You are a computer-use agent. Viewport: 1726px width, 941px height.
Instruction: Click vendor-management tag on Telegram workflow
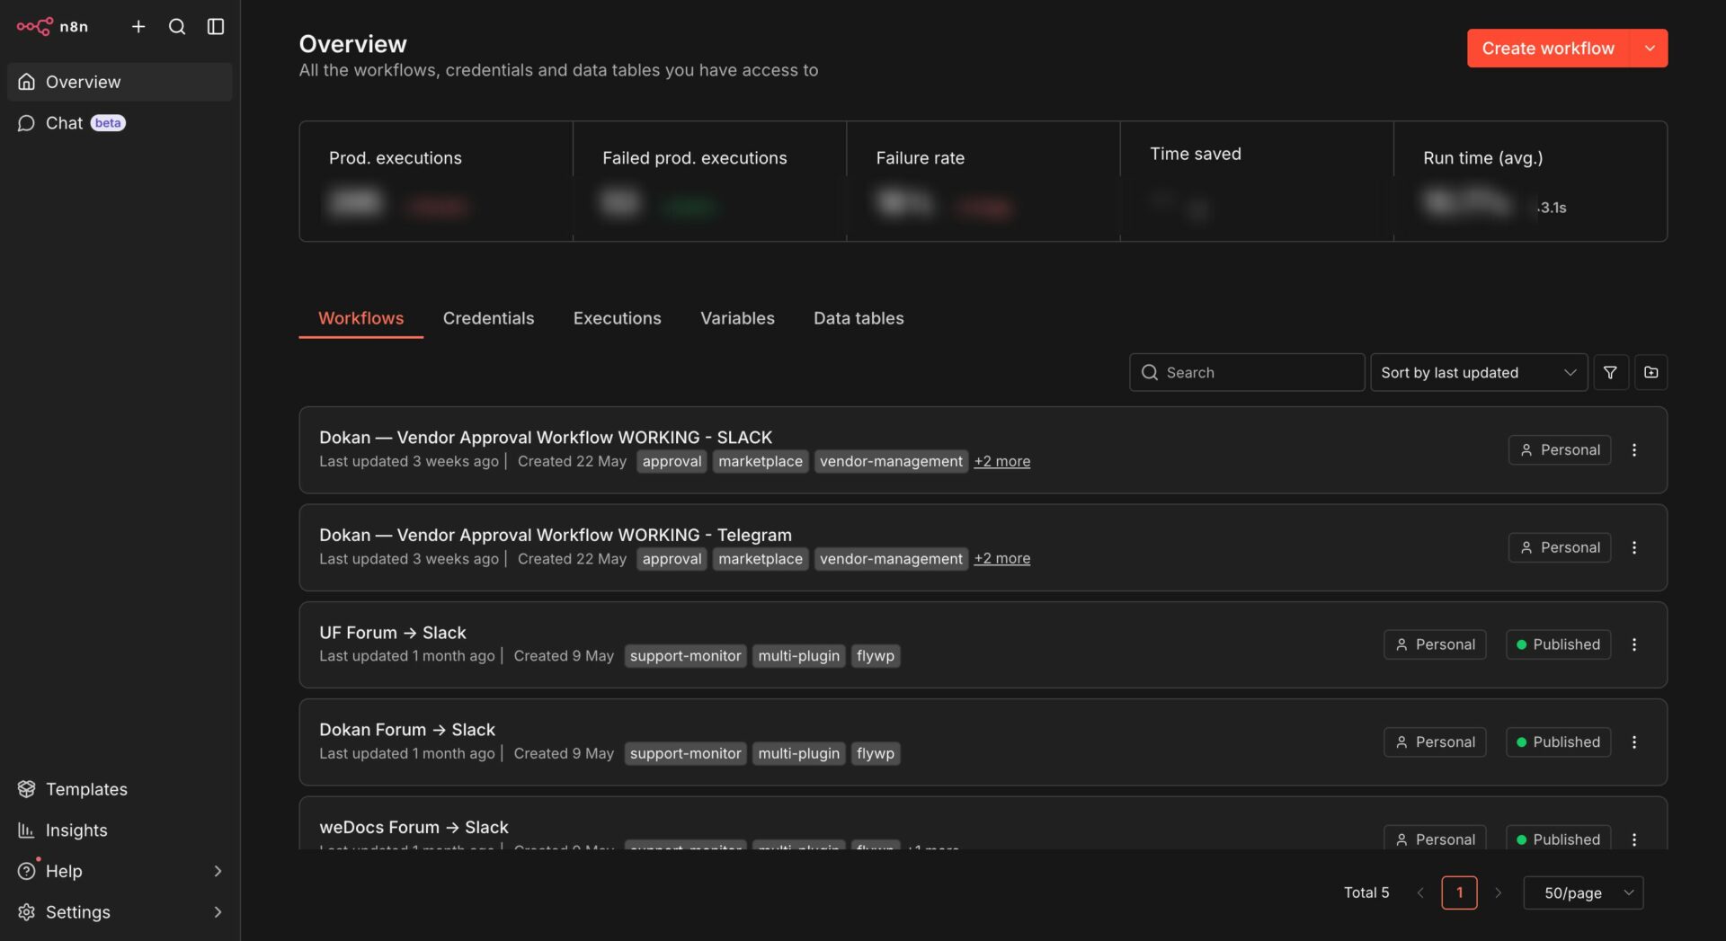[x=891, y=559]
